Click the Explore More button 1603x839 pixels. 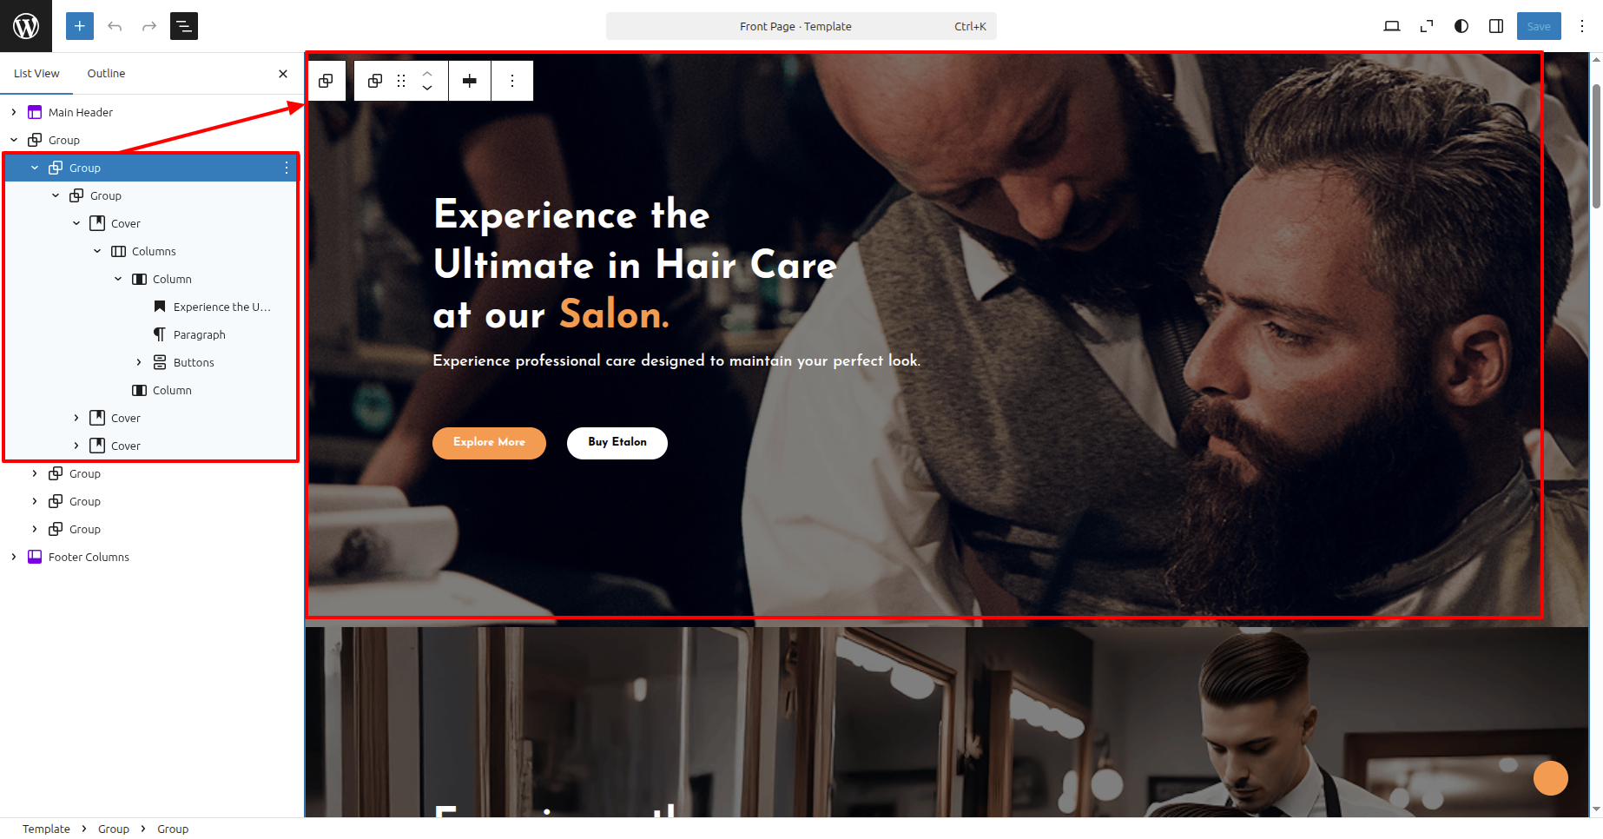pyautogui.click(x=489, y=443)
